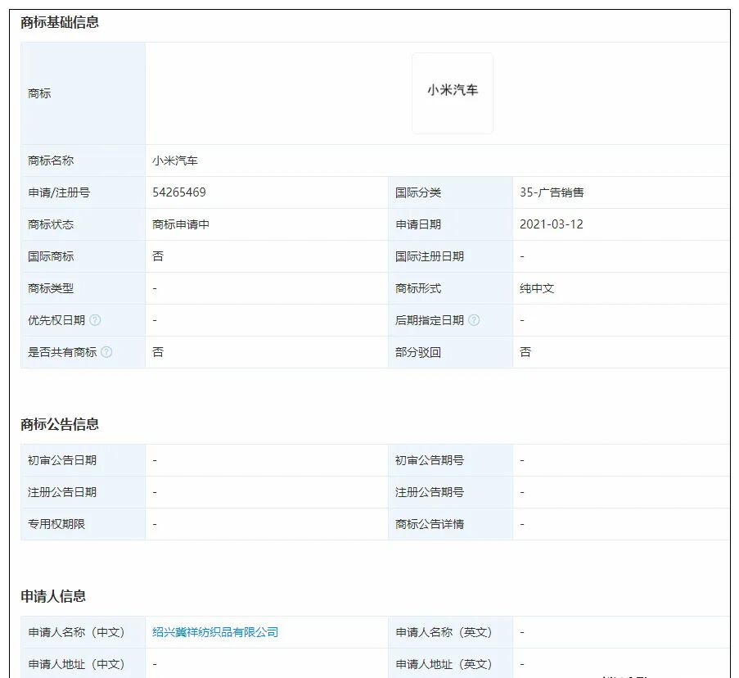Viewport: 739px width, 678px height.
Task: Click the 初审公告日期 label
Action: (x=62, y=460)
